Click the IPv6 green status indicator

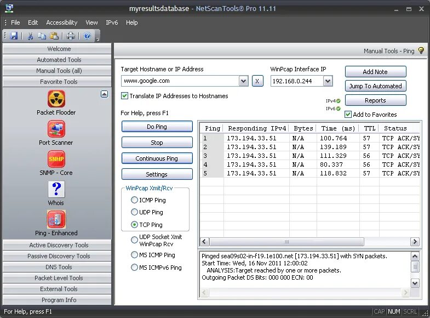339,109
